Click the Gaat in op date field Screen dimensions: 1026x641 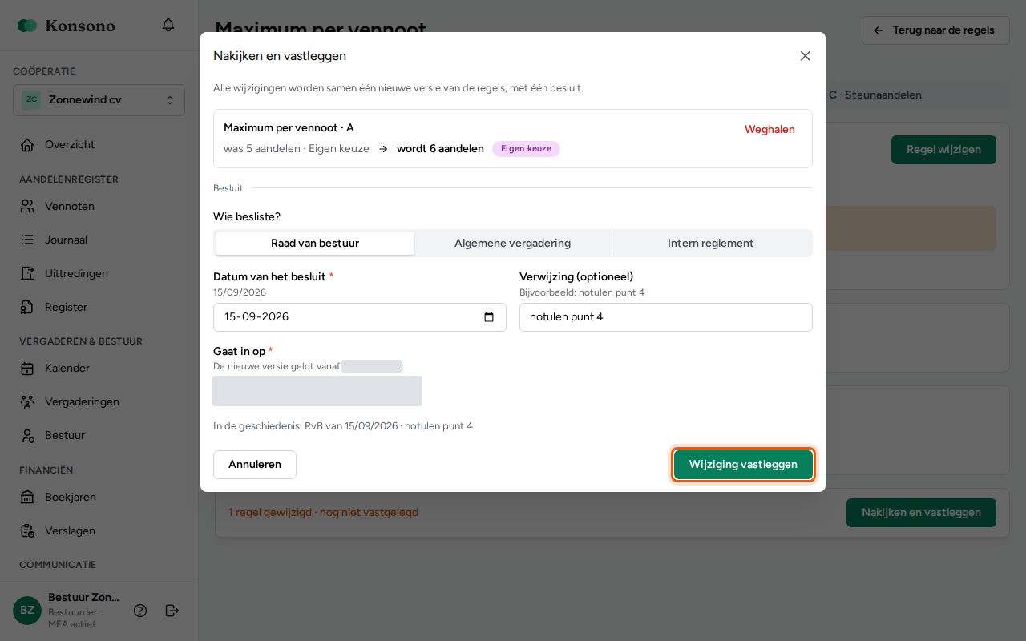pos(317,391)
